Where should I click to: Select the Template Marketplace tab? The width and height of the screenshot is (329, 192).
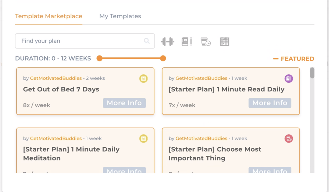tap(49, 16)
